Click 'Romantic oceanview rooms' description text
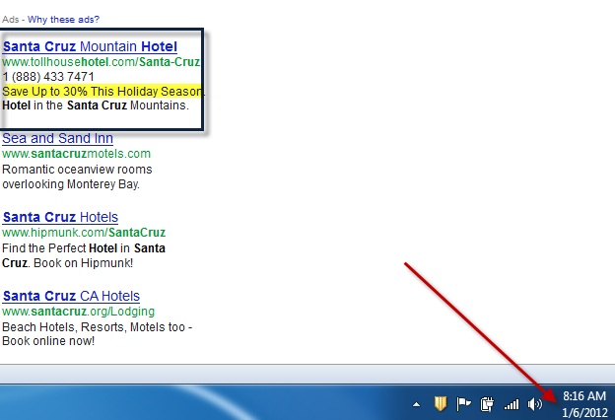 tap(77, 170)
